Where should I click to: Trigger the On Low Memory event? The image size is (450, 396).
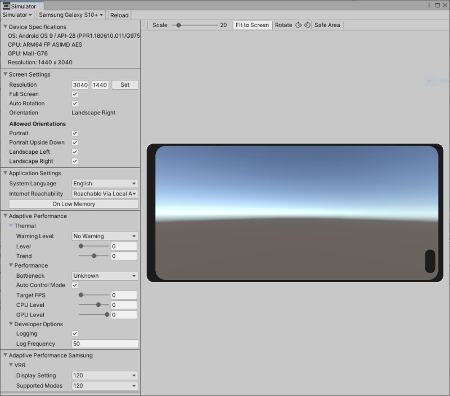click(x=73, y=203)
